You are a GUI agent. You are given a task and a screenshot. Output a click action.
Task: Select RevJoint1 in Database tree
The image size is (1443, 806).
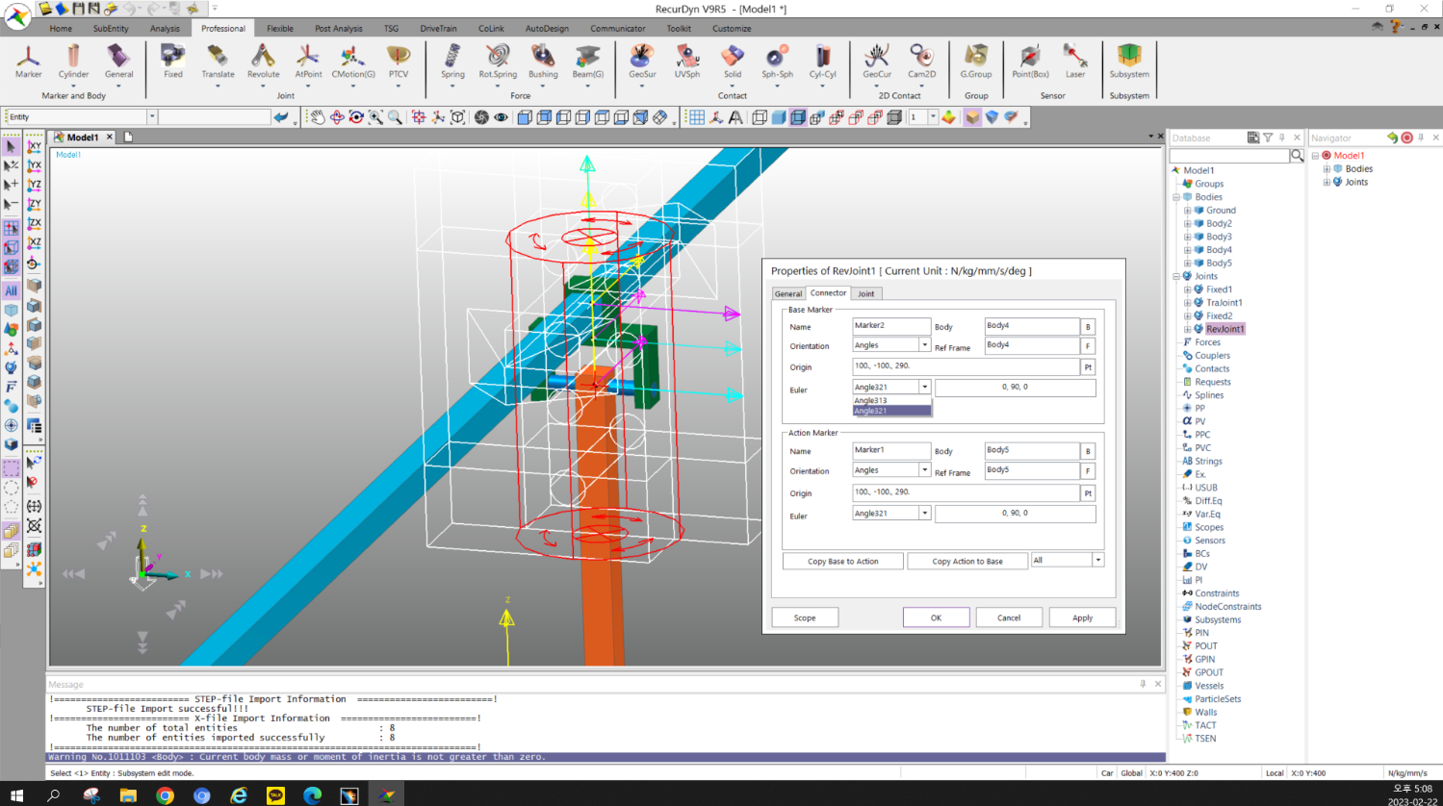click(1224, 329)
